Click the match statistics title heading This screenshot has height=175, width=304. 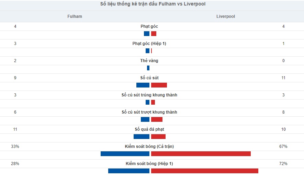coord(153,4)
